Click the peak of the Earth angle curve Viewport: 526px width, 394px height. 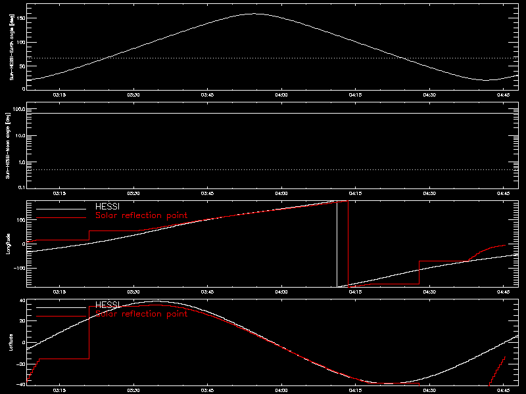tap(254, 14)
